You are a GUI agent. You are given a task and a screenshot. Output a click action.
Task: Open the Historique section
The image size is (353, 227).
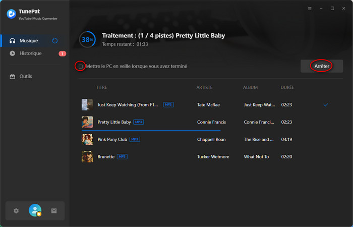(x=34, y=53)
